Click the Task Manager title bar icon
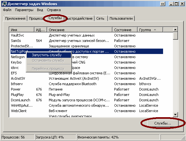The width and height of the screenshot is (186, 141). click(4, 4)
